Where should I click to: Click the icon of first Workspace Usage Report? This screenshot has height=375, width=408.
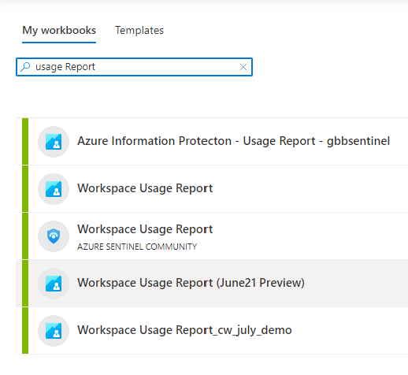coord(54,189)
